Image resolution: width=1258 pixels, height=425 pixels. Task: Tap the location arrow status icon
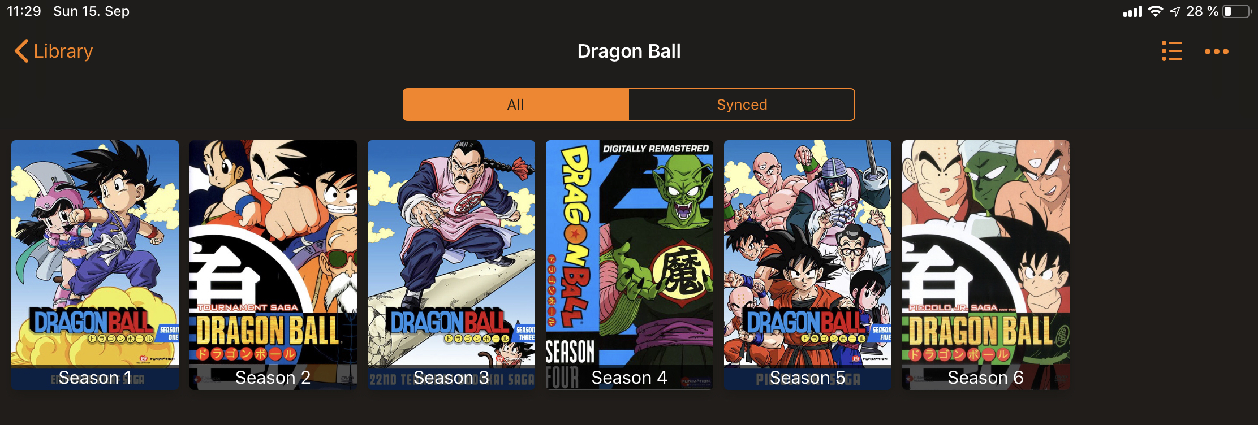(x=1175, y=11)
